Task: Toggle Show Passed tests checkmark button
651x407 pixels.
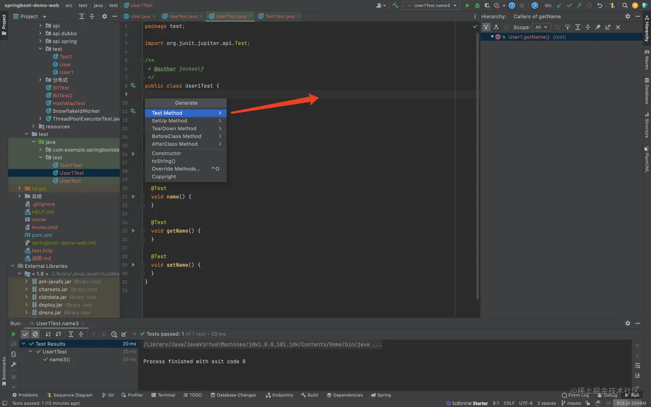Action: click(x=25, y=334)
